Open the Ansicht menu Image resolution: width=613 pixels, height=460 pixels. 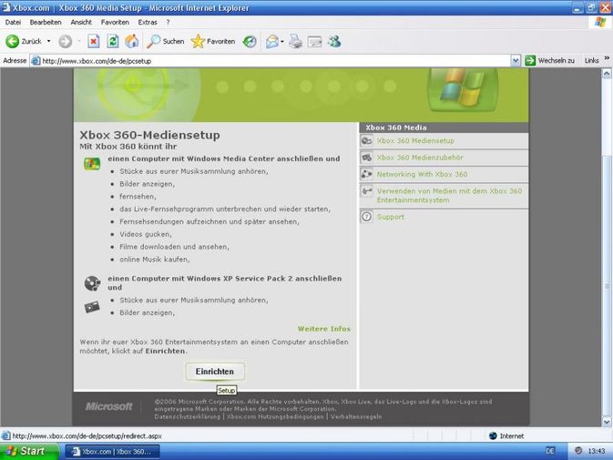click(81, 22)
